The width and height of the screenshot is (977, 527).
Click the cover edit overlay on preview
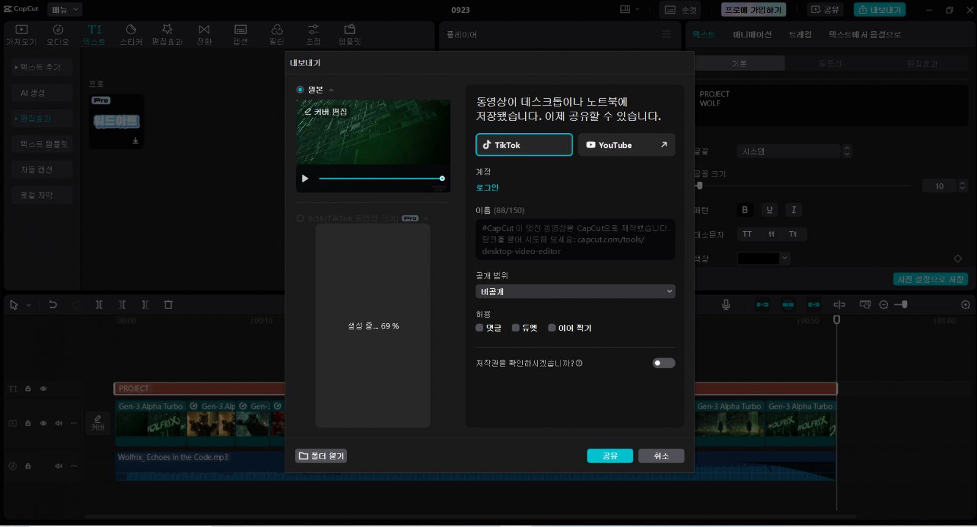325,112
